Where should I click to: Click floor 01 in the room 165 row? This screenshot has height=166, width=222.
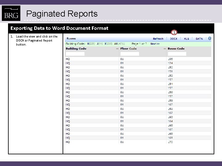click(122, 125)
